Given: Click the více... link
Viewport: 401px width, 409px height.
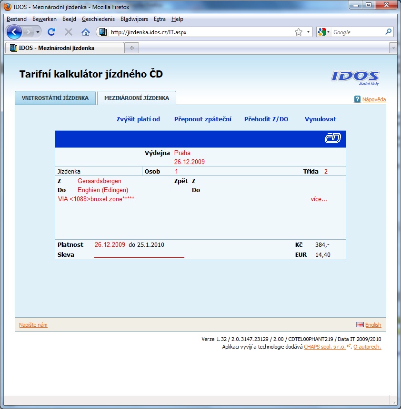Looking at the screenshot, I should (x=319, y=199).
